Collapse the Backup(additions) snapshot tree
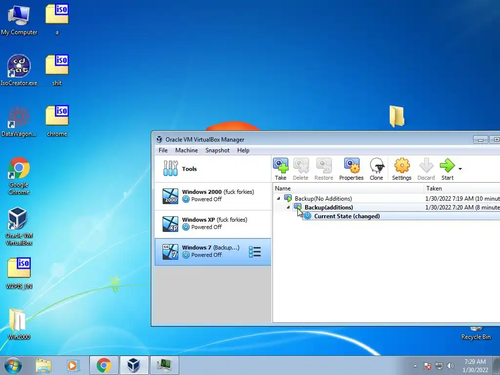Viewport: 500px width, 375px height. pyautogui.click(x=288, y=207)
